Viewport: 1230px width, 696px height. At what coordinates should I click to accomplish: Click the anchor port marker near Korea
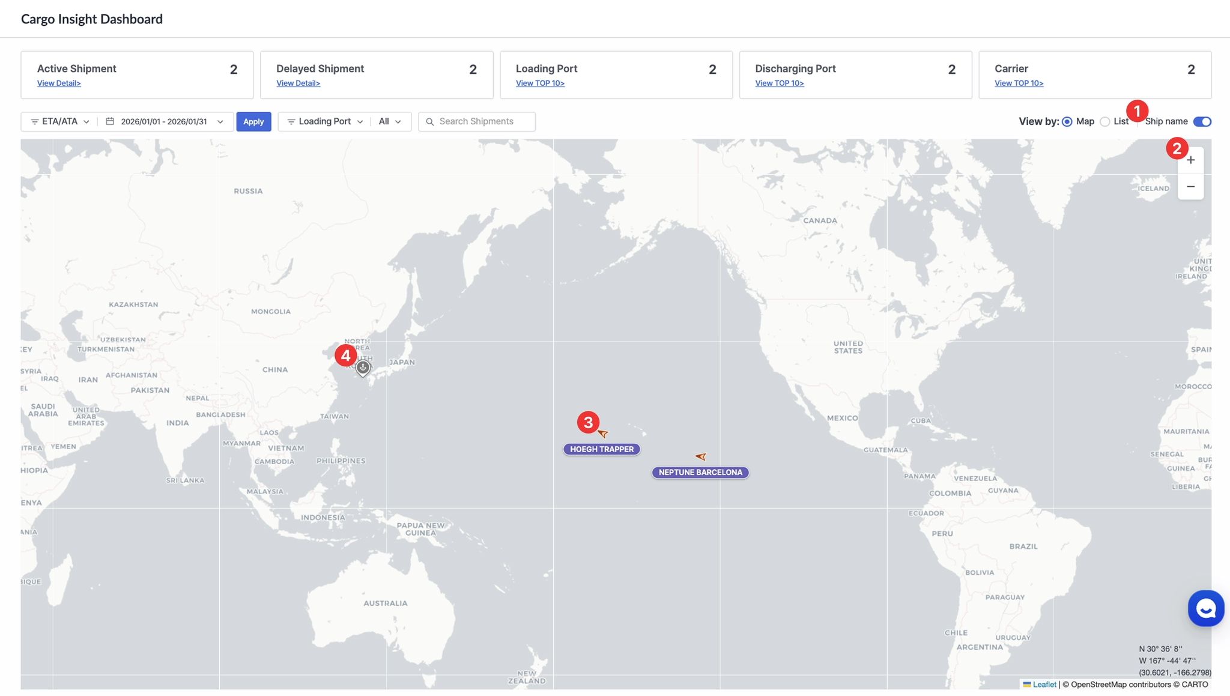[363, 367]
